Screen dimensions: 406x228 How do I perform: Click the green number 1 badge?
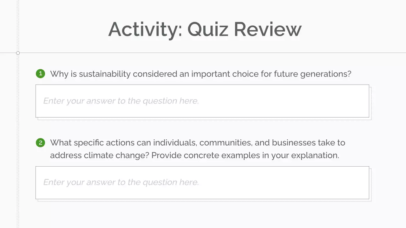point(40,74)
